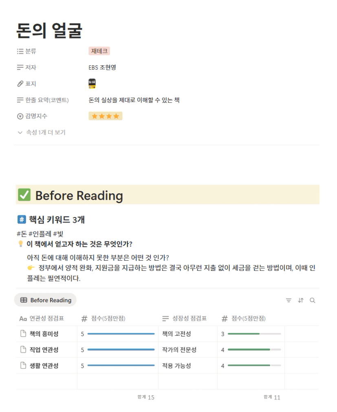The width and height of the screenshot is (337, 412).
Task: Switch to the Before Reading table tab
Action: point(45,300)
